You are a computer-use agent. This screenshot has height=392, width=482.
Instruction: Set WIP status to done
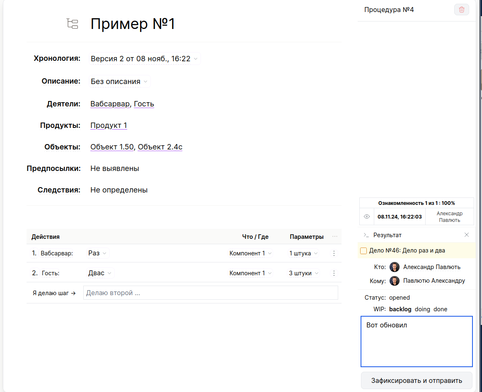440,309
